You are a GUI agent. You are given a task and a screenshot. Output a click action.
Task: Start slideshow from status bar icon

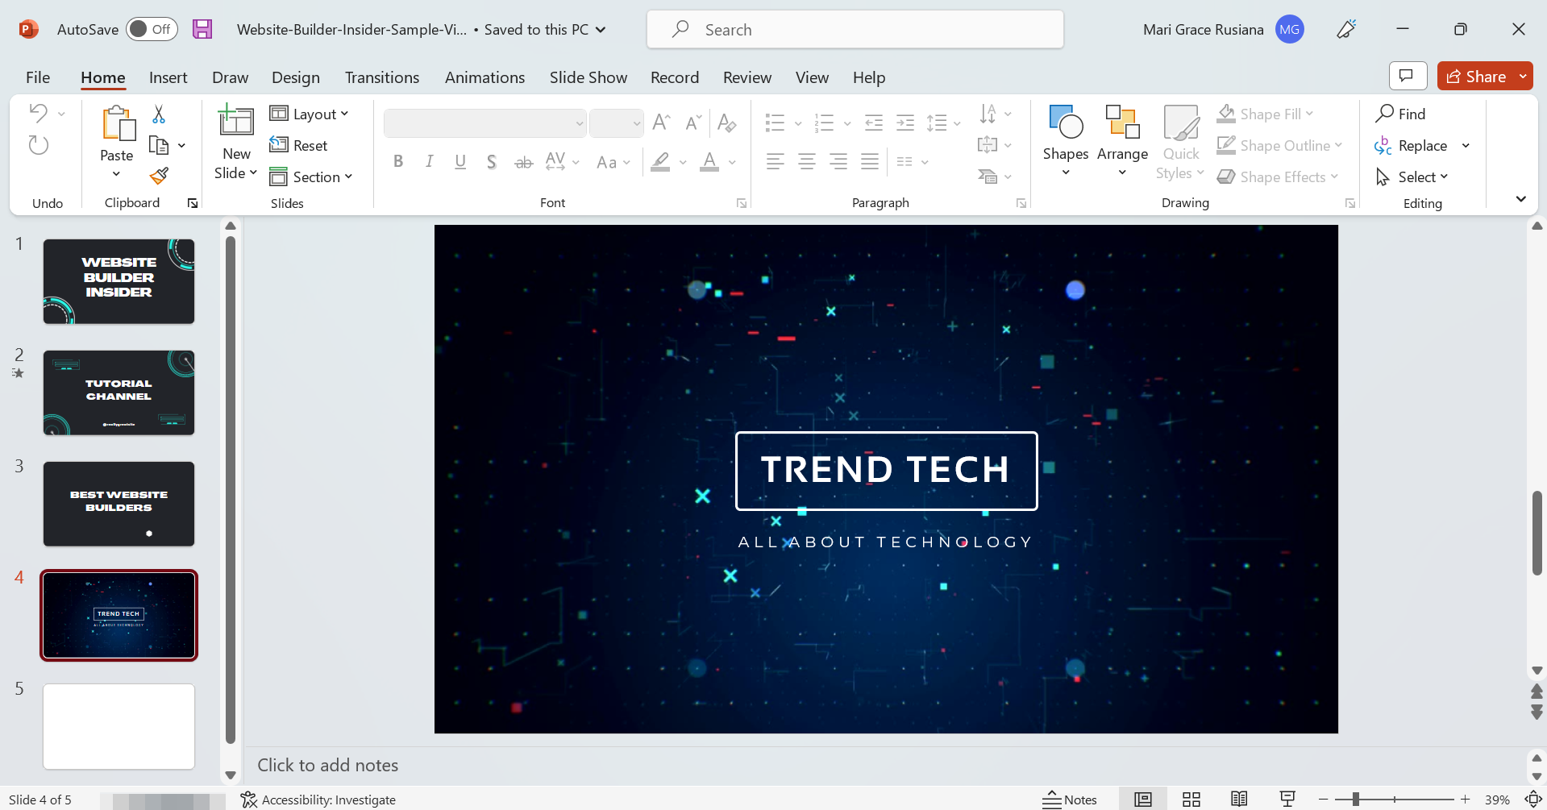(x=1287, y=800)
